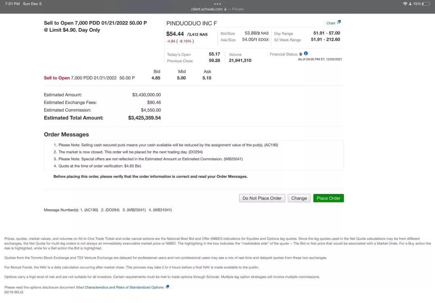Viewport: 435px width, 303px height.
Task: Click the 4.85 Bid price
Action: 156,78
